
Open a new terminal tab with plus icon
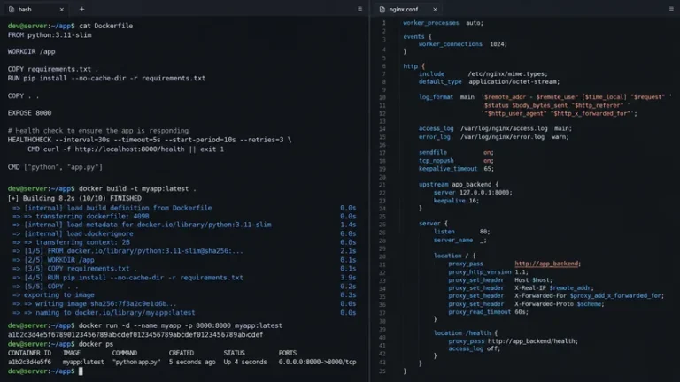[81, 9]
